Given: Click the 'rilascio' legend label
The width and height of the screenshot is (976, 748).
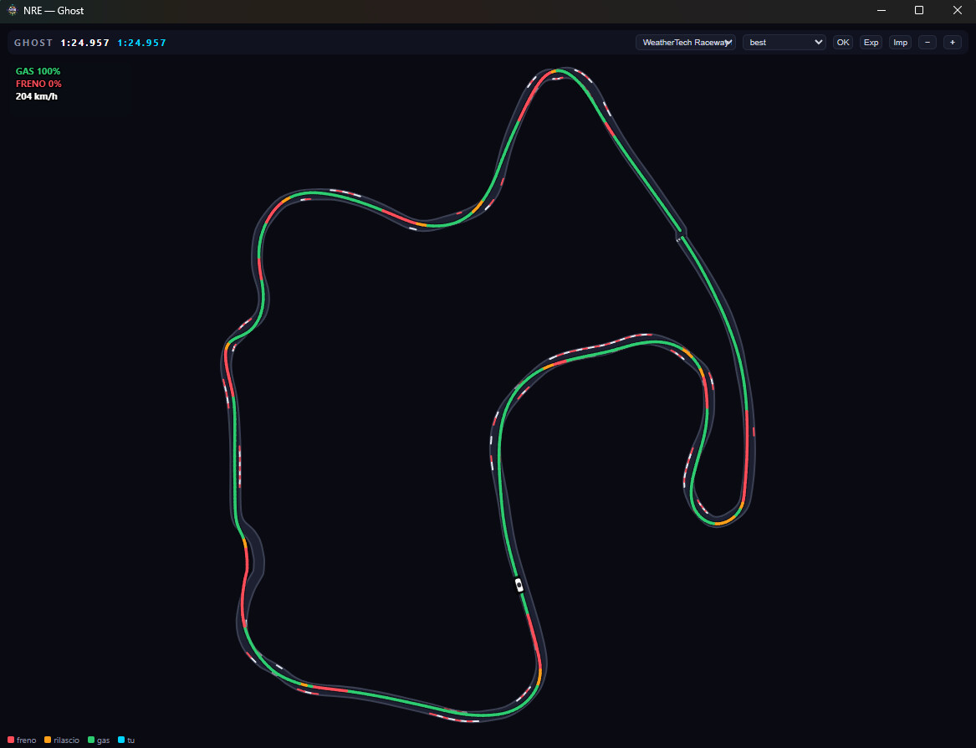Looking at the screenshot, I should [x=67, y=740].
